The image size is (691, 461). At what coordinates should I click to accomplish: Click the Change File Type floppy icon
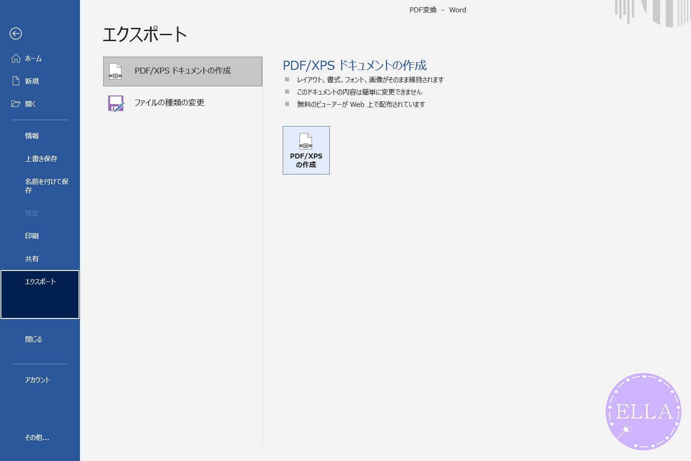tap(116, 103)
